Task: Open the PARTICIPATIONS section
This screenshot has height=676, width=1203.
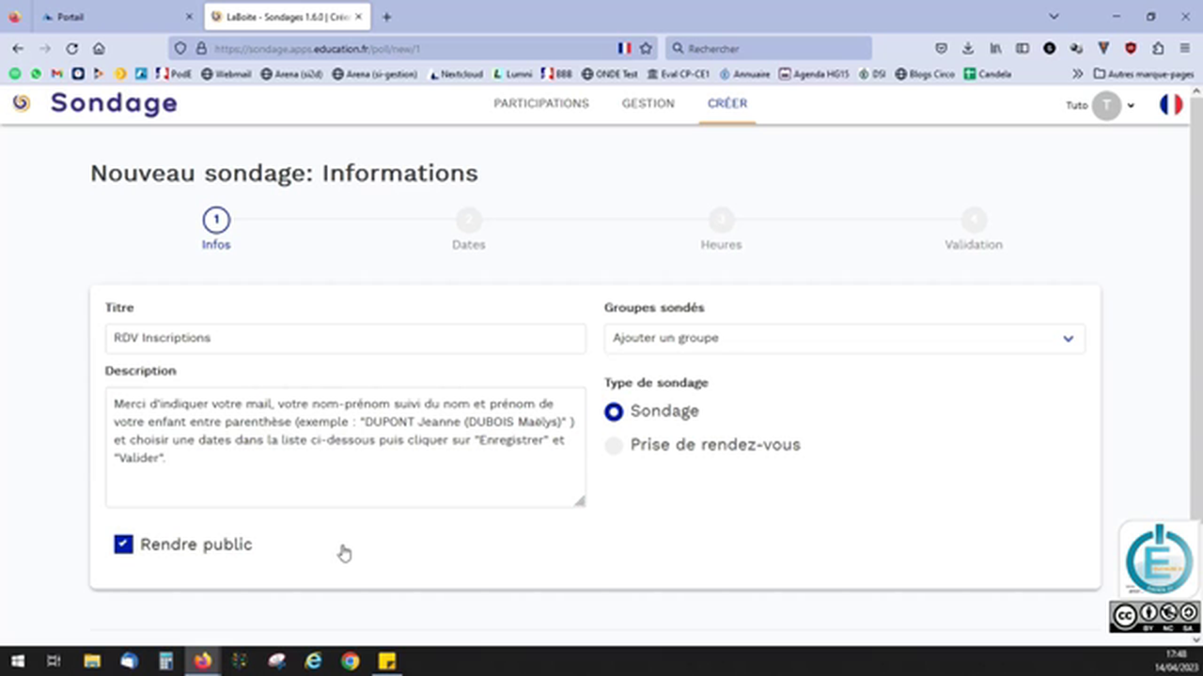Action: [541, 103]
